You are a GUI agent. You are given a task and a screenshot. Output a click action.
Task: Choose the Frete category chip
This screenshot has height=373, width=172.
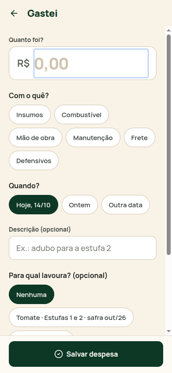(139, 137)
